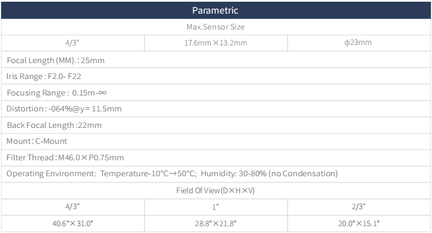432x233 pixels.
Task: Click the 4/3" column header under Field Of View
Action: [72, 206]
